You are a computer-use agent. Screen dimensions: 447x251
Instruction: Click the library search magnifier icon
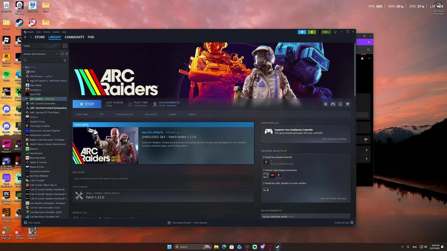pos(25,60)
